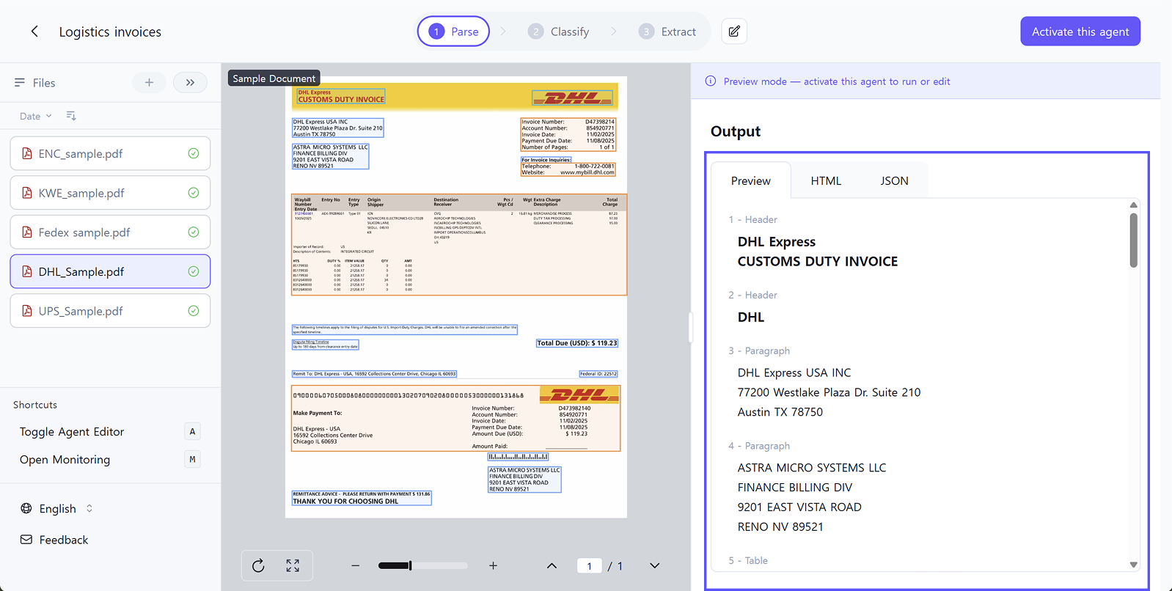Click the green check status on ENC_sample.pdf
The width and height of the screenshot is (1172, 591).
pyautogui.click(x=194, y=153)
